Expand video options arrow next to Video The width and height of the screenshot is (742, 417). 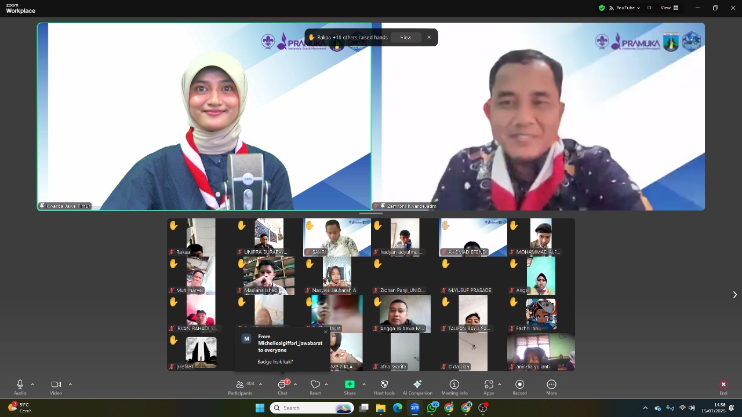click(70, 384)
